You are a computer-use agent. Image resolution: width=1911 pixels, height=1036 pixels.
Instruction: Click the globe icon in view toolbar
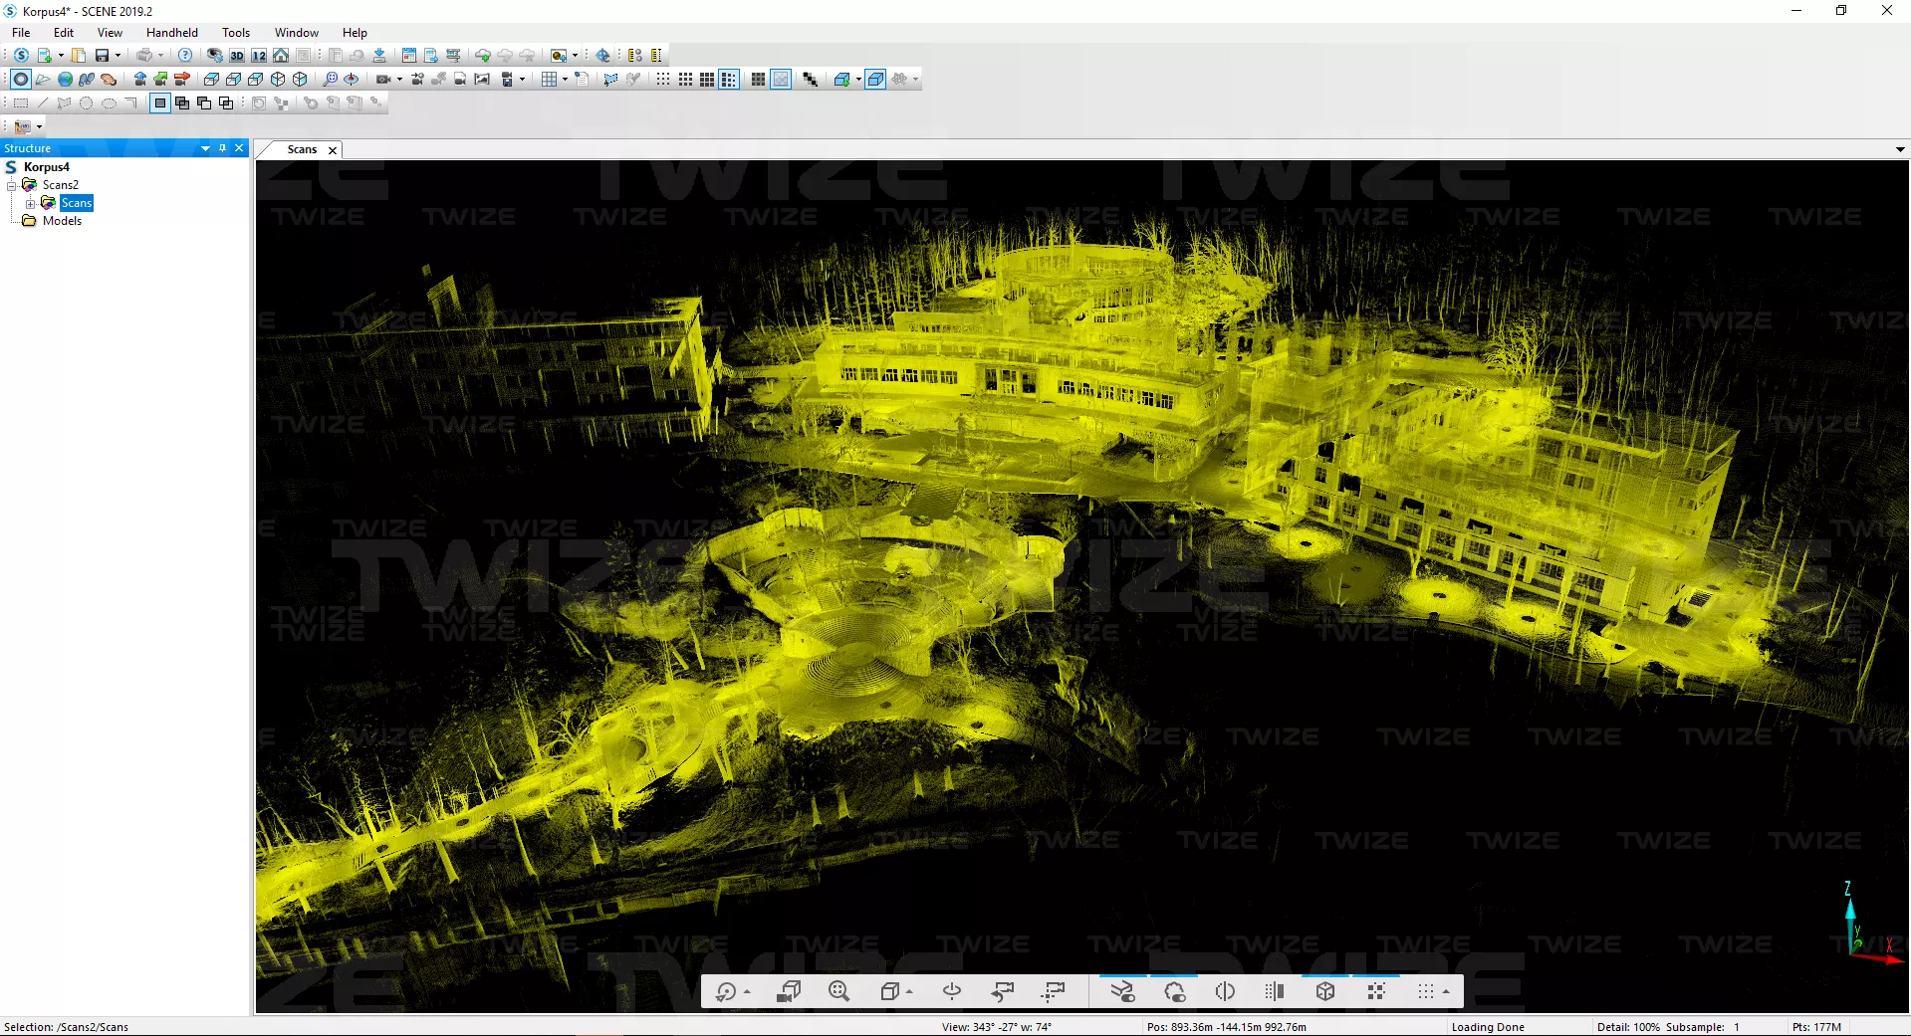point(65,80)
